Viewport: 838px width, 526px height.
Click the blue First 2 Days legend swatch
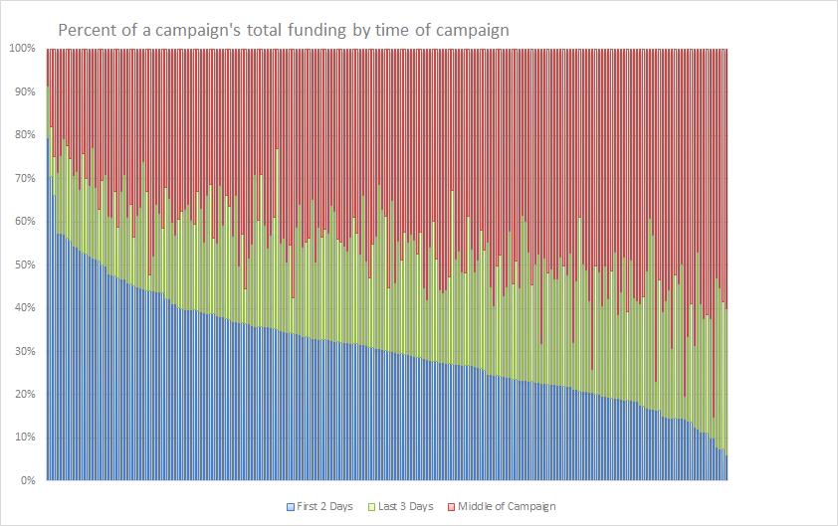[x=291, y=507]
